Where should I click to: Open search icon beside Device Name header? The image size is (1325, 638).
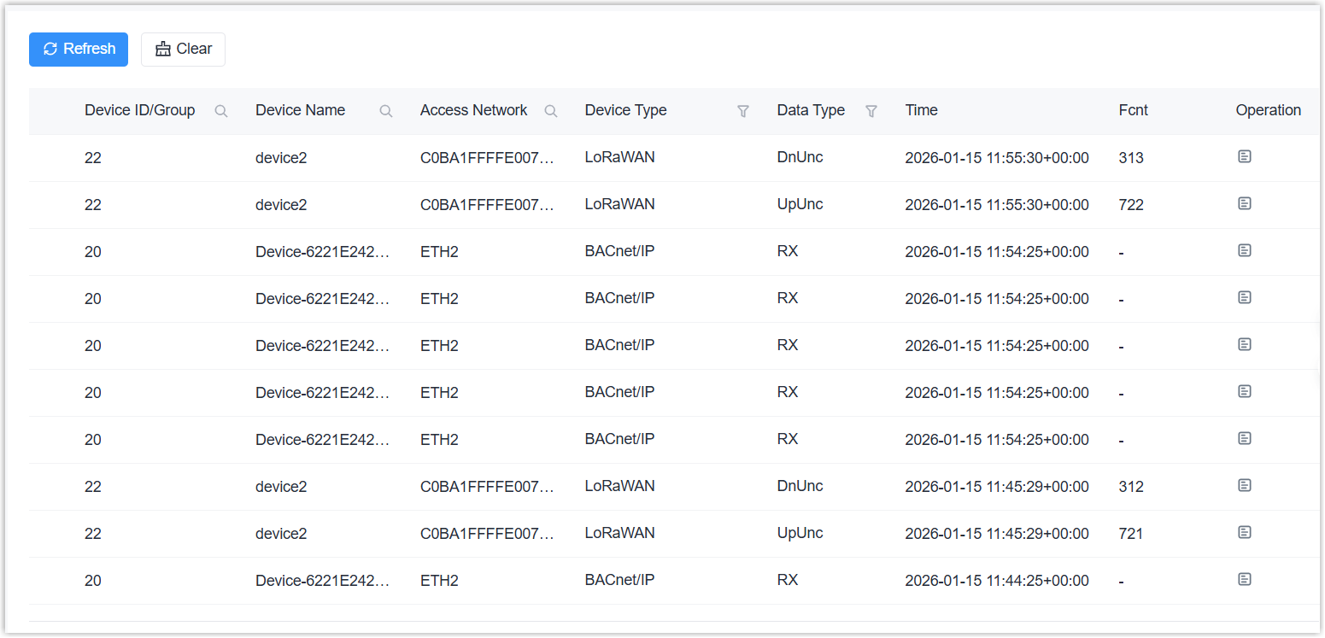click(386, 111)
